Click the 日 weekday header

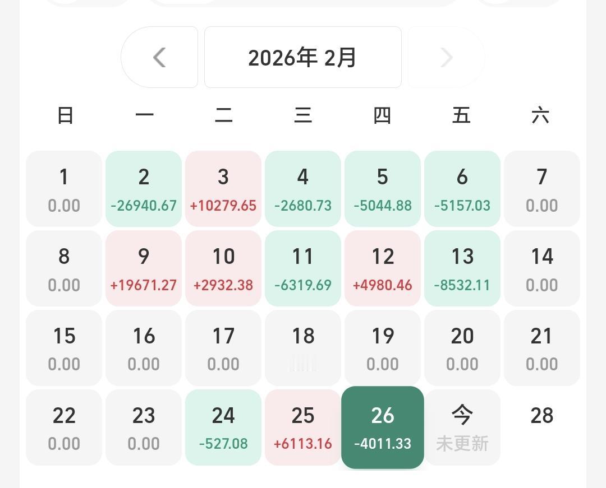coord(65,115)
